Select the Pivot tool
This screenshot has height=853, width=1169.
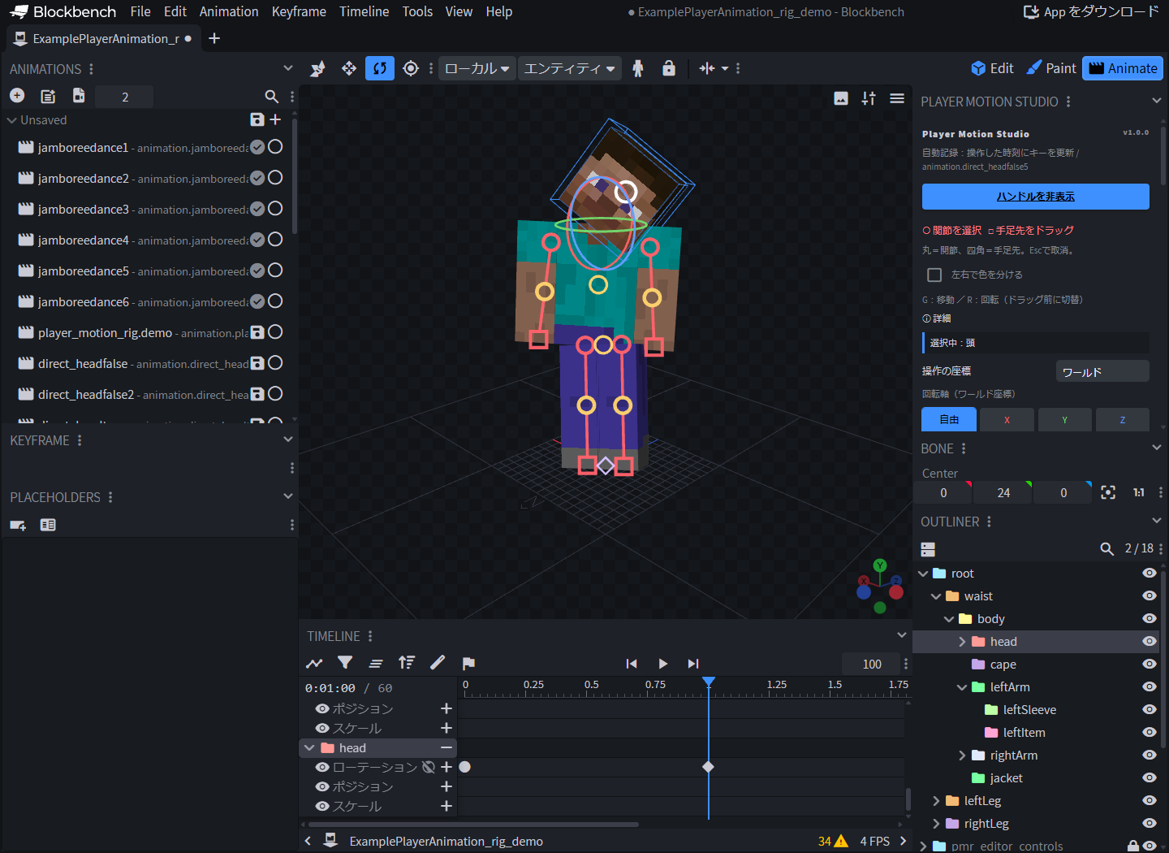tap(411, 68)
